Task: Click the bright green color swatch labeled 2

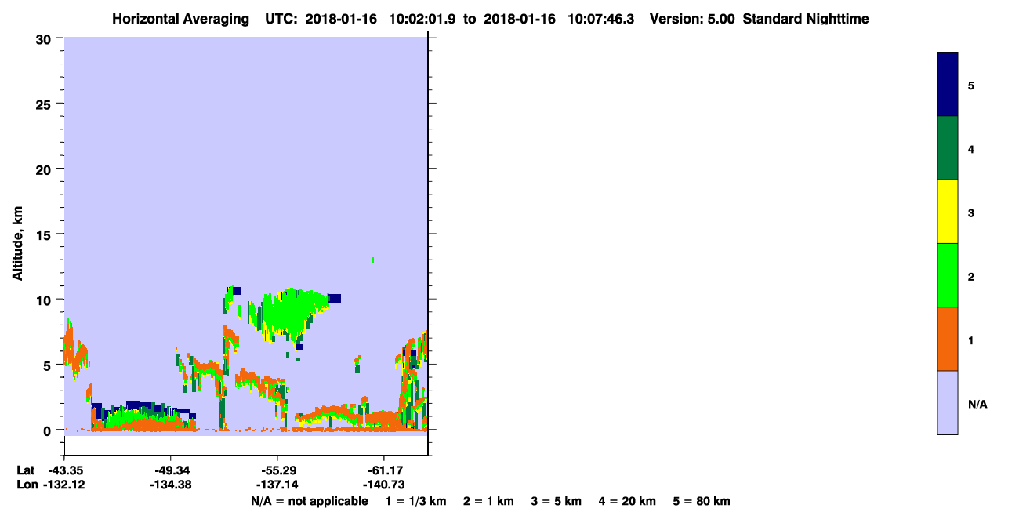Action: 948,275
